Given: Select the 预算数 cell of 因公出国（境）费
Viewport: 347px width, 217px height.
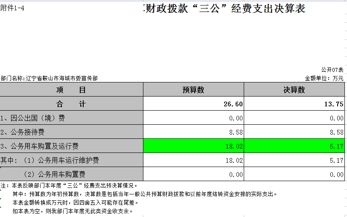Looking at the screenshot, I should pyautogui.click(x=193, y=118).
